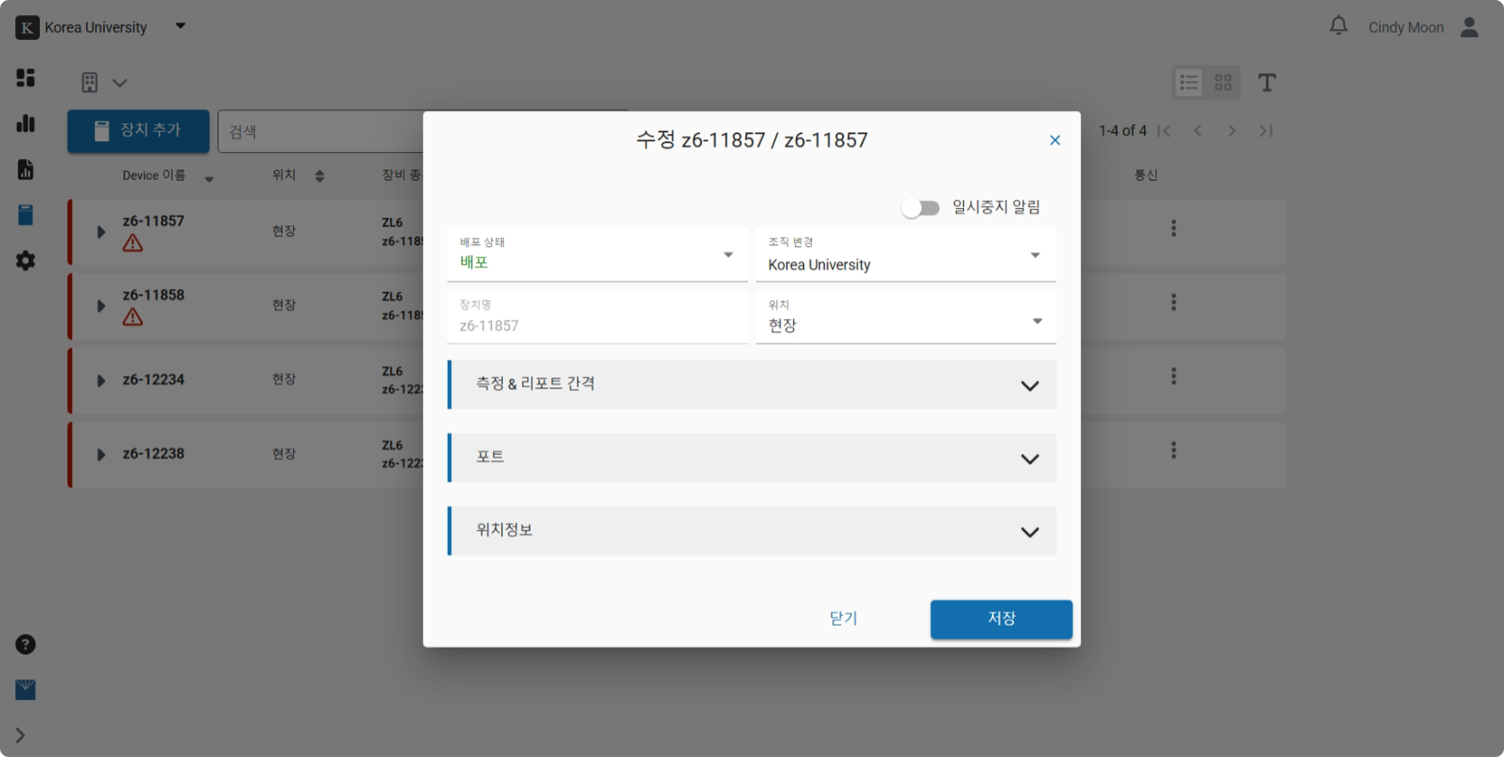Expand the 측정 & 리포트 간격 section
Screen dimensions: 1504x757
click(x=752, y=385)
